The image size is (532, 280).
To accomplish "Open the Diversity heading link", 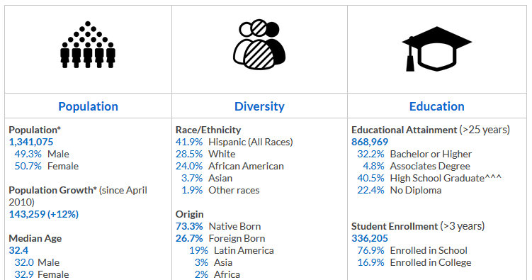I will coord(259,106).
